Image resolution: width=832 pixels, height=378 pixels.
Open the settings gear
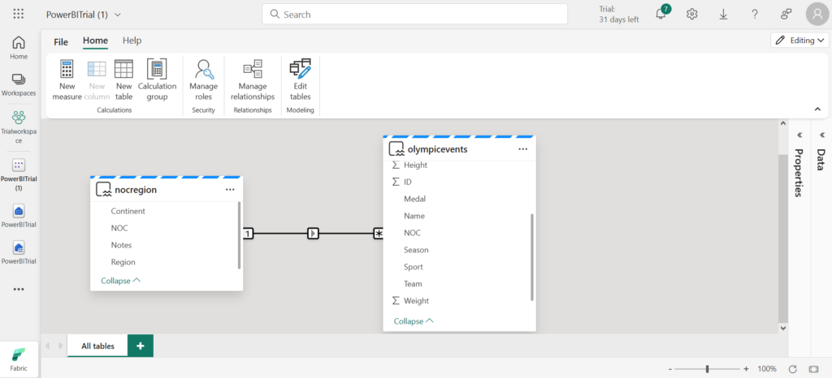692,15
